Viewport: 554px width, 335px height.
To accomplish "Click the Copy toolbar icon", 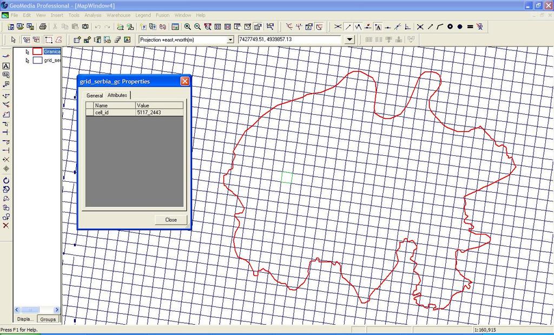I will [65, 27].
